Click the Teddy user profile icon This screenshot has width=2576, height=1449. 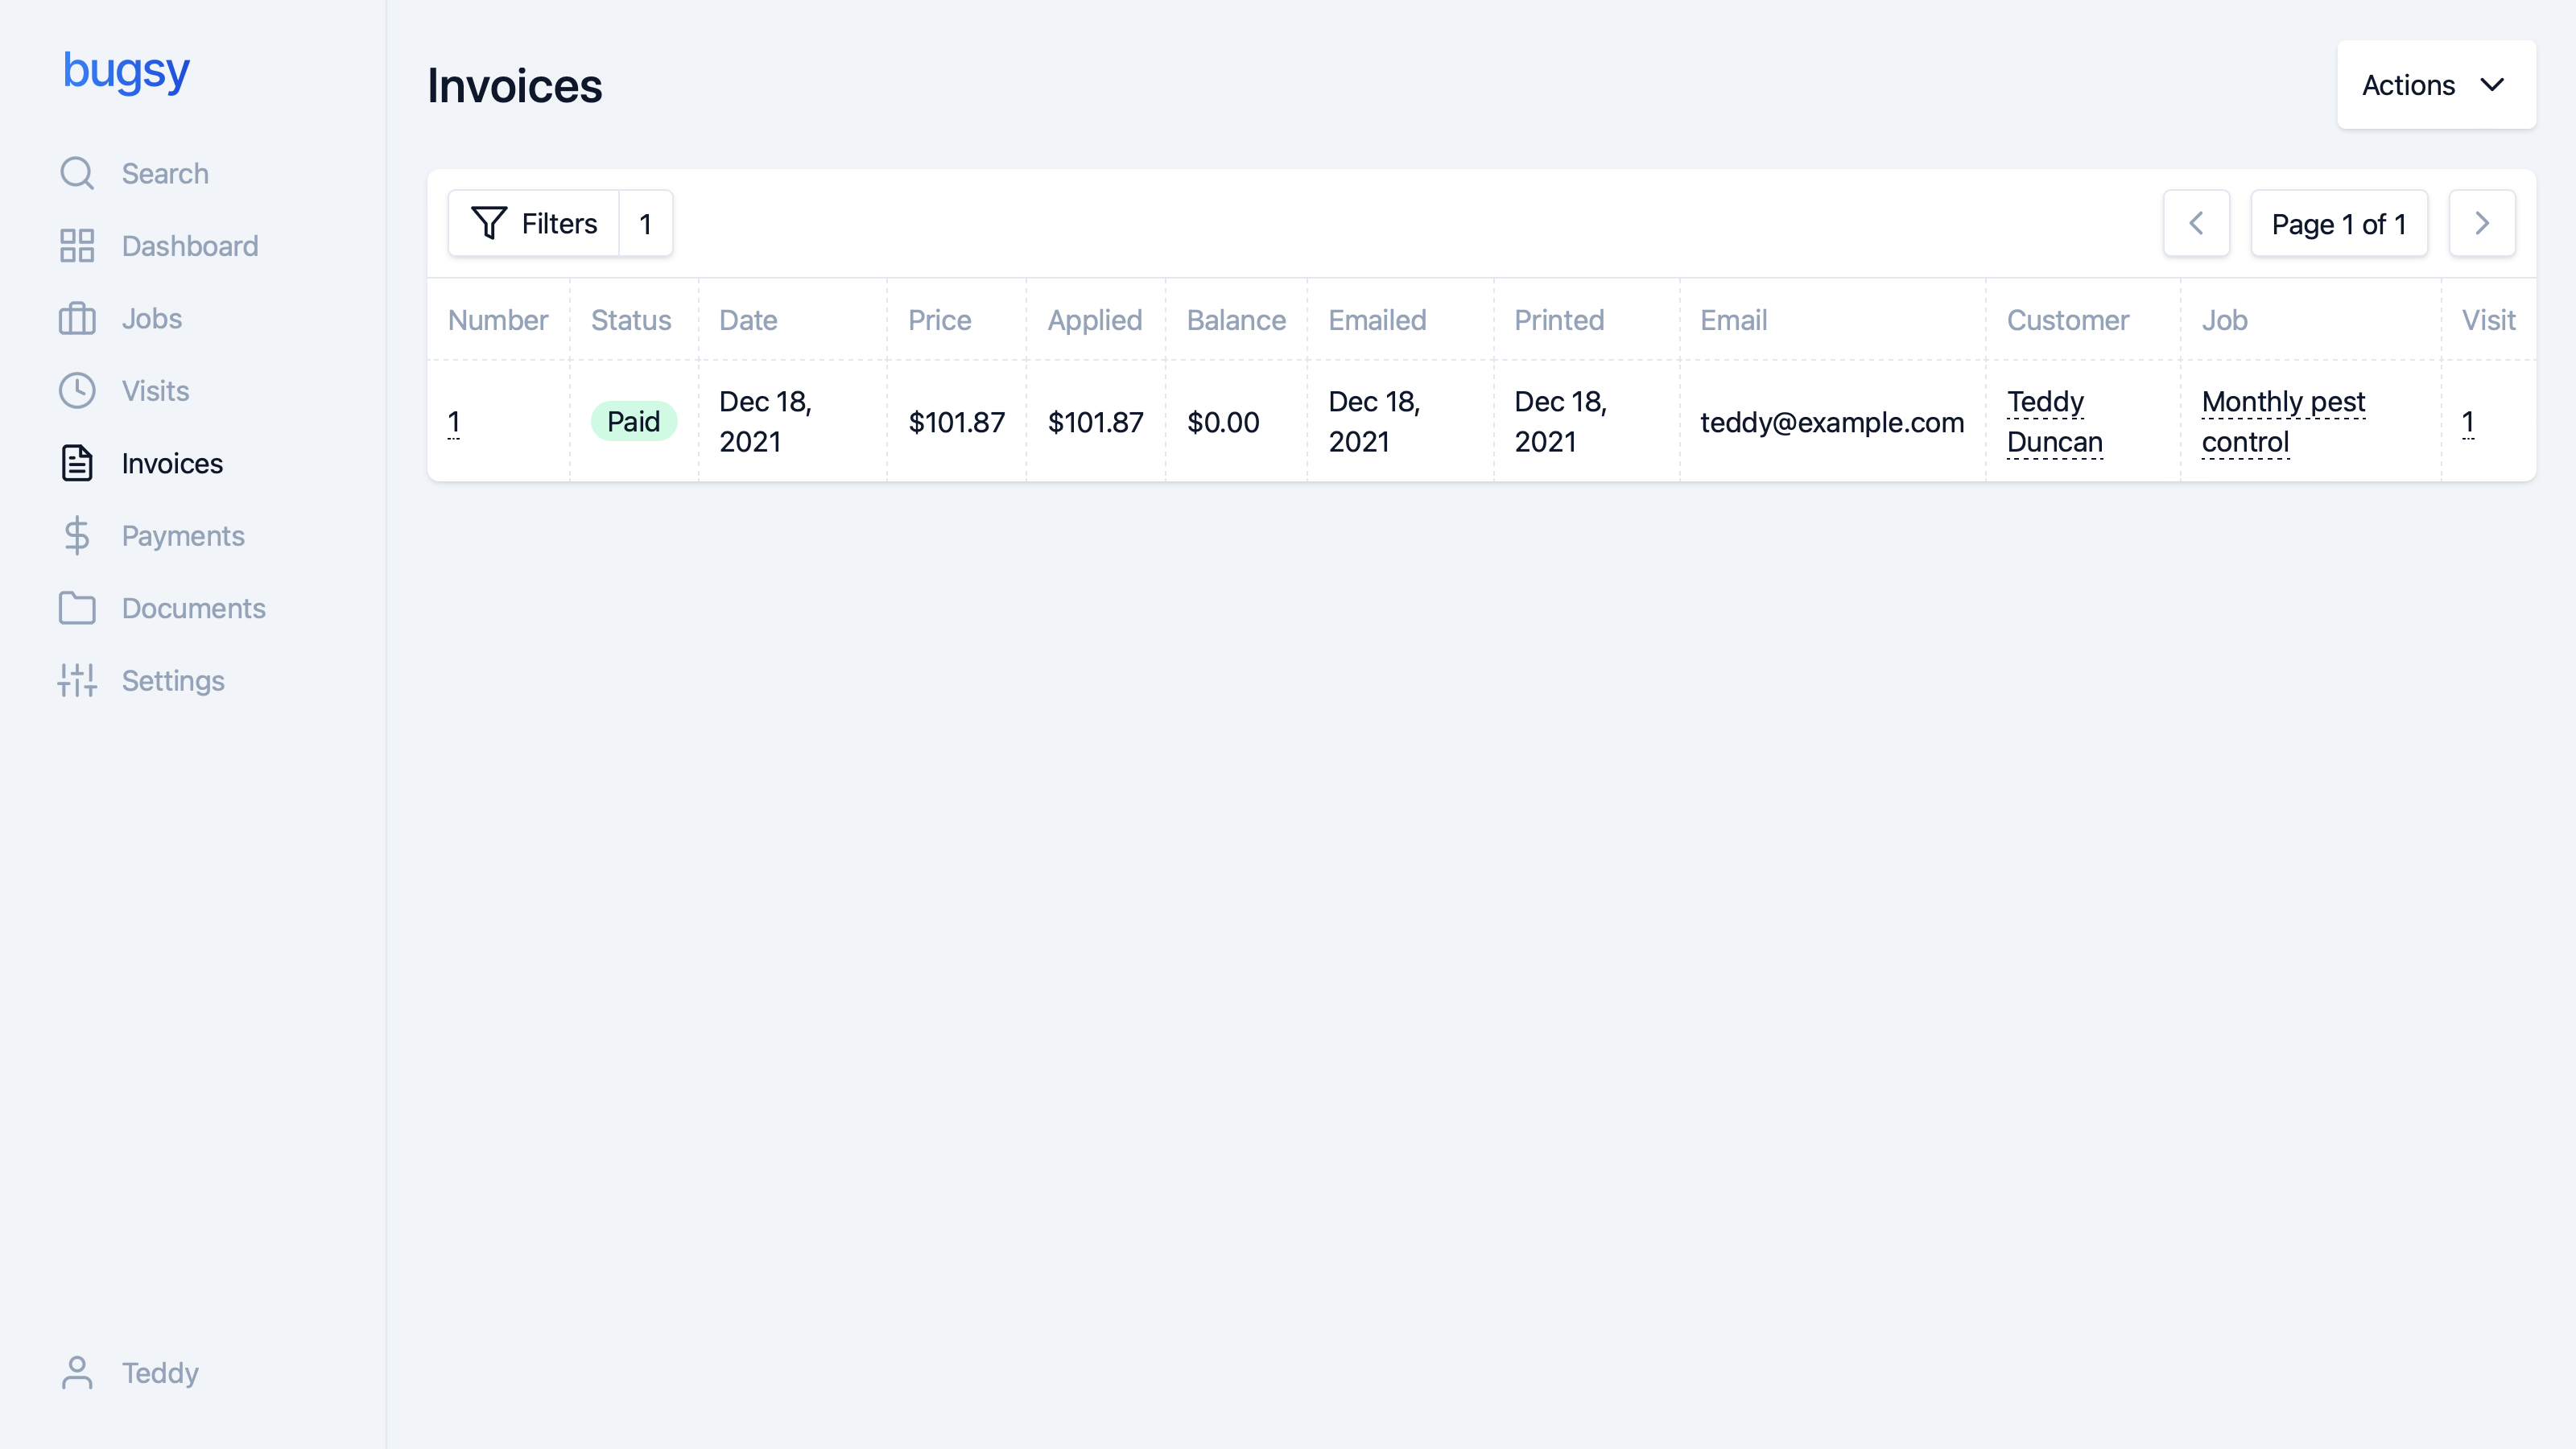click(77, 1373)
